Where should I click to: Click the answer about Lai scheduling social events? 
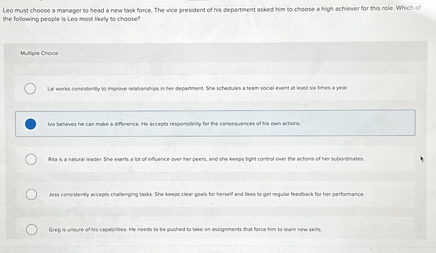197,88
